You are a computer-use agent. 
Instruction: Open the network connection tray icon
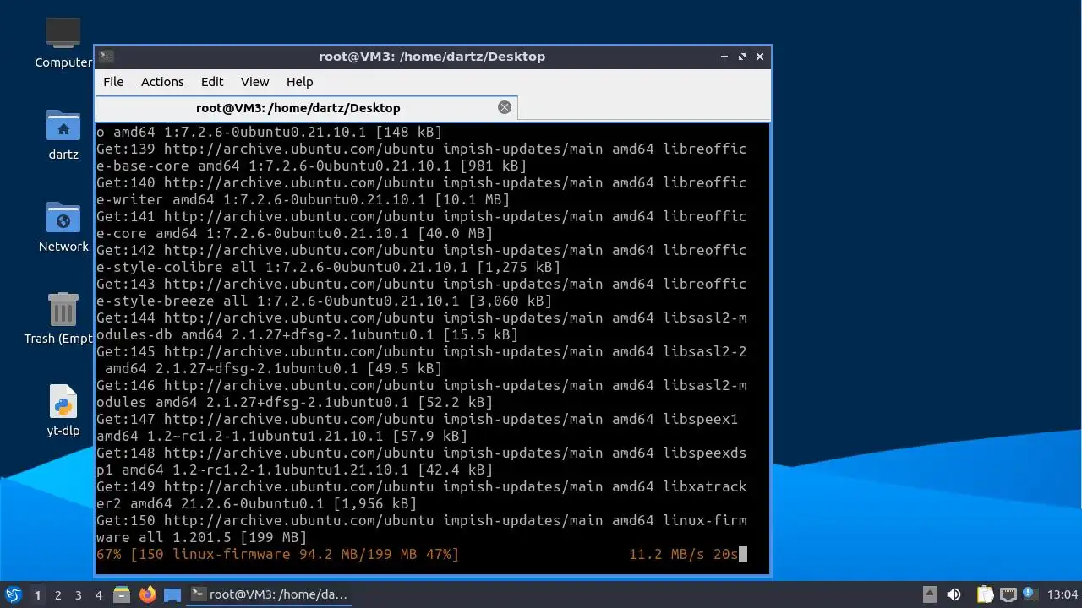tap(1008, 594)
